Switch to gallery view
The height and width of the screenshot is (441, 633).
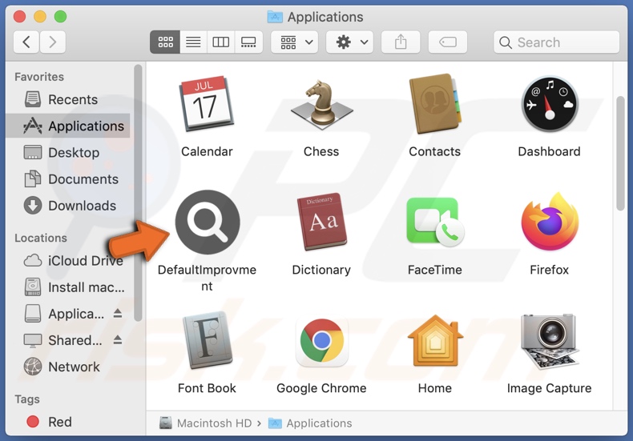pyautogui.click(x=248, y=42)
